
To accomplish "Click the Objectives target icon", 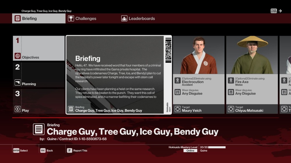I will click(18, 56).
